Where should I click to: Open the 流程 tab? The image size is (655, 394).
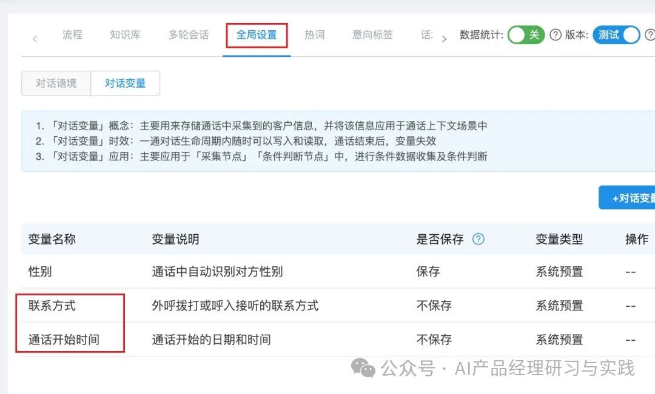point(72,34)
